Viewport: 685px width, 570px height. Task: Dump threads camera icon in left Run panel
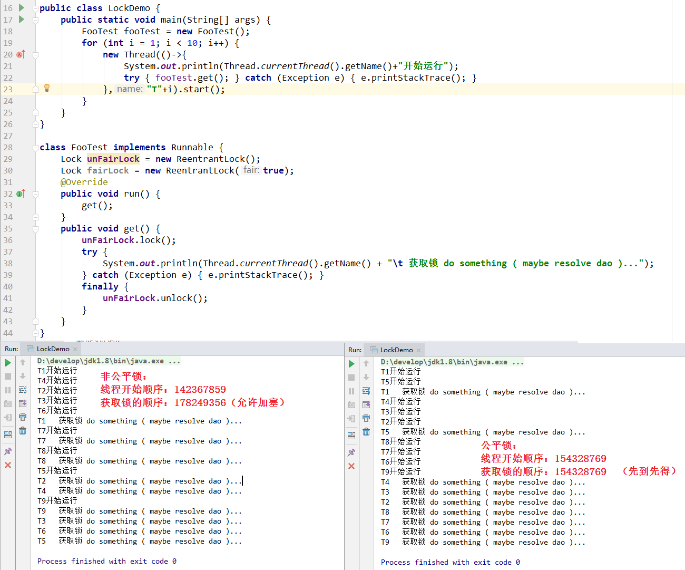click(x=8, y=404)
